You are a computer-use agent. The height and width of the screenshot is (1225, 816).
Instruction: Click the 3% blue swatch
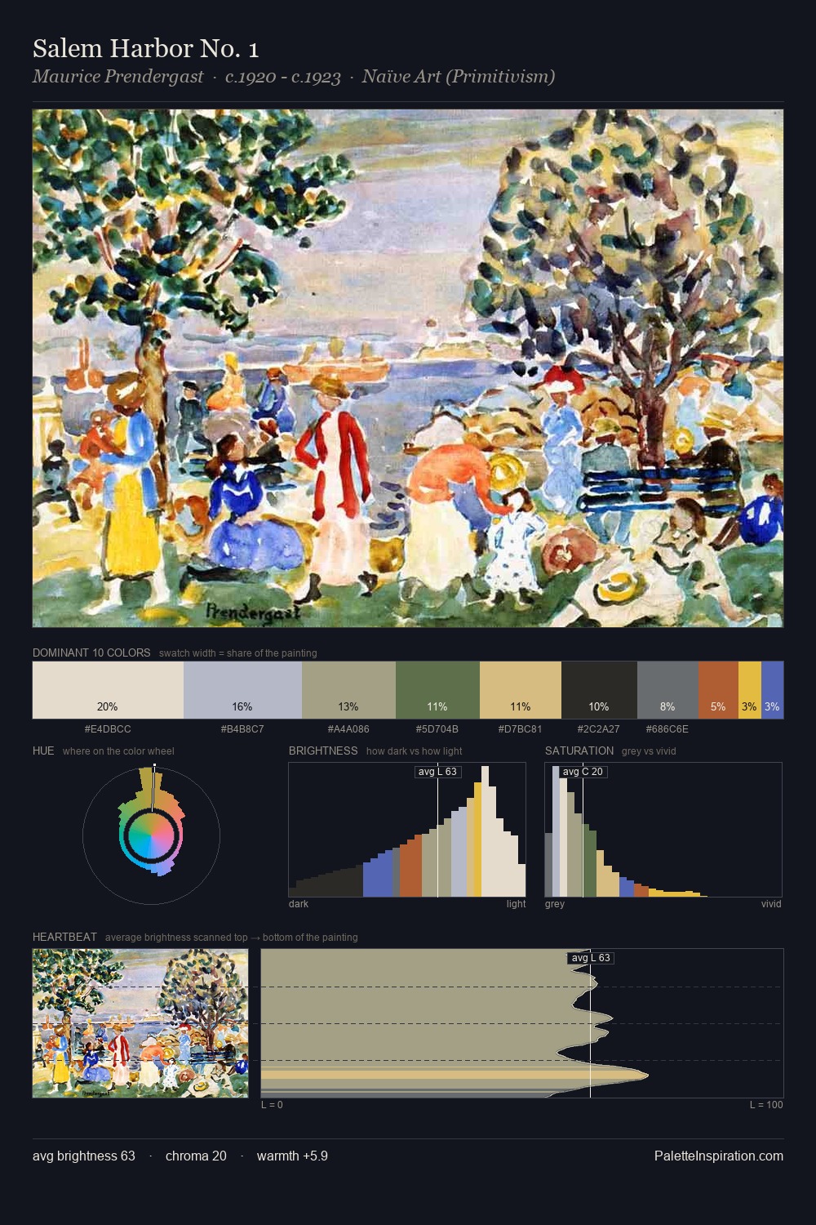coord(772,690)
